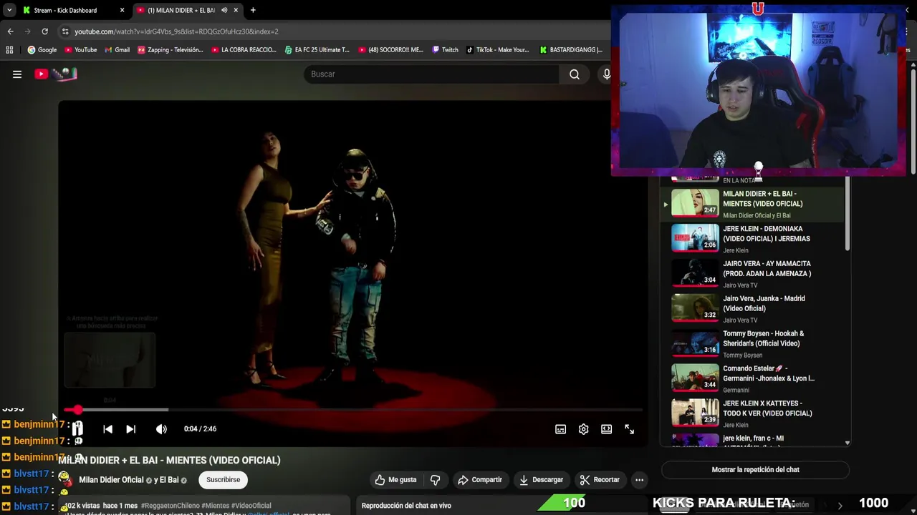The width and height of the screenshot is (917, 515).
Task: Open the Zapping - Televisión bookmark
Action: pos(170,50)
